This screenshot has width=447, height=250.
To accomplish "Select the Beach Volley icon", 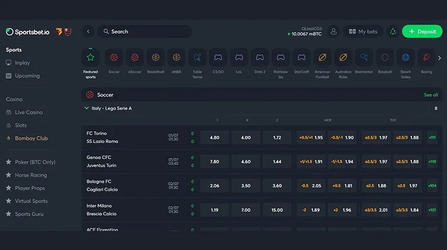I will (x=406, y=58).
